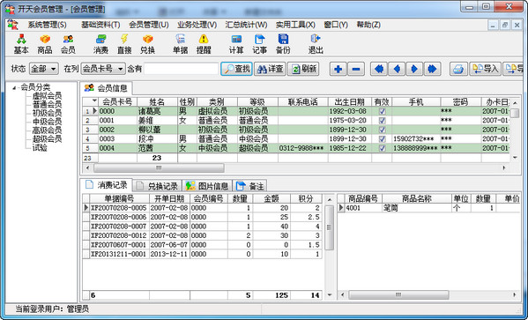Screen dimensions: 528x320
Task: Click the 导入 import button
Action: click(485, 69)
